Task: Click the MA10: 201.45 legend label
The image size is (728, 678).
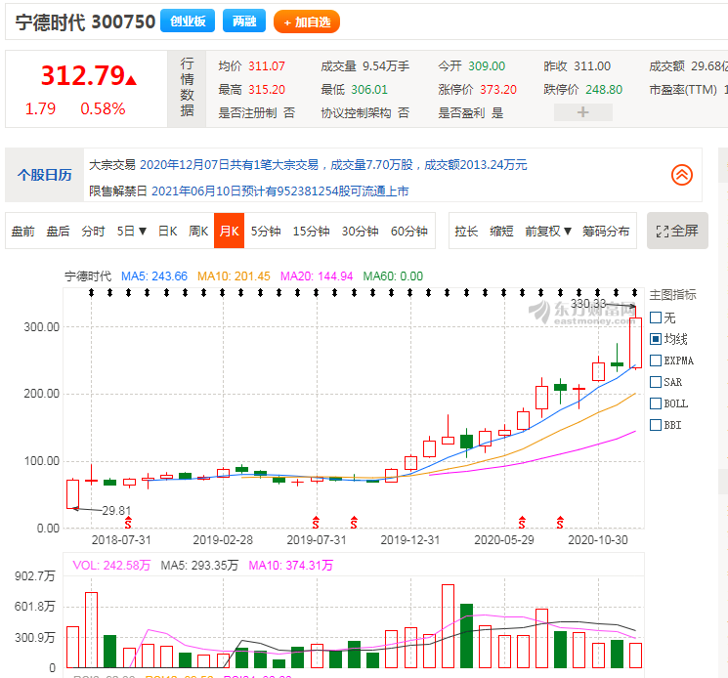Action: [x=234, y=276]
